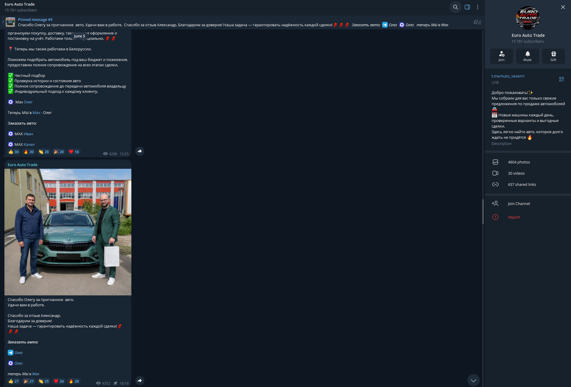The height and width of the screenshot is (387, 571).
Task: Show the channel QR code icon
Action: 562,79
